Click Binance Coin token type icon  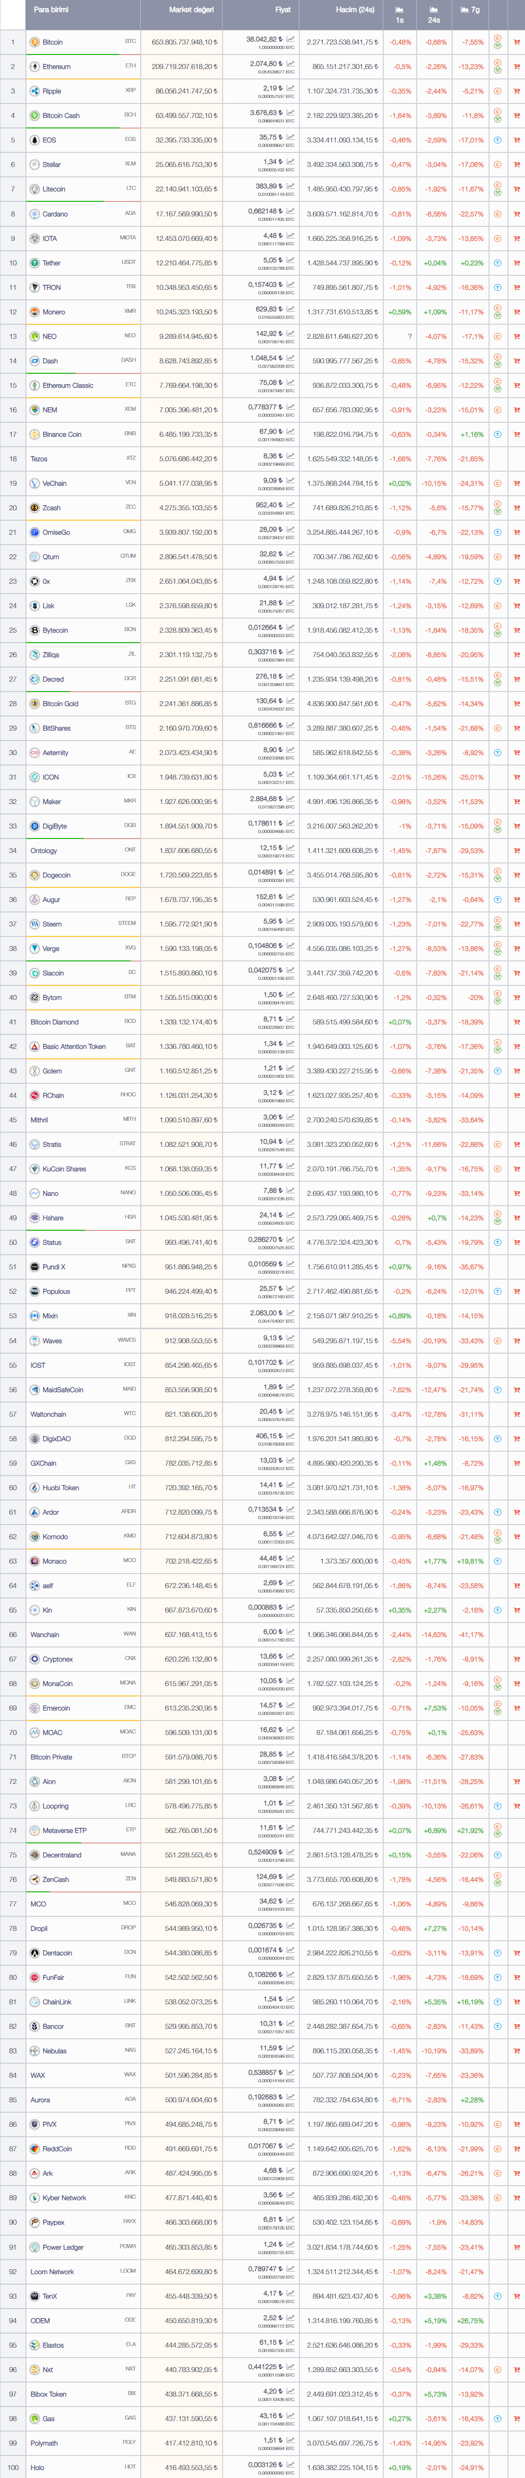click(497, 435)
